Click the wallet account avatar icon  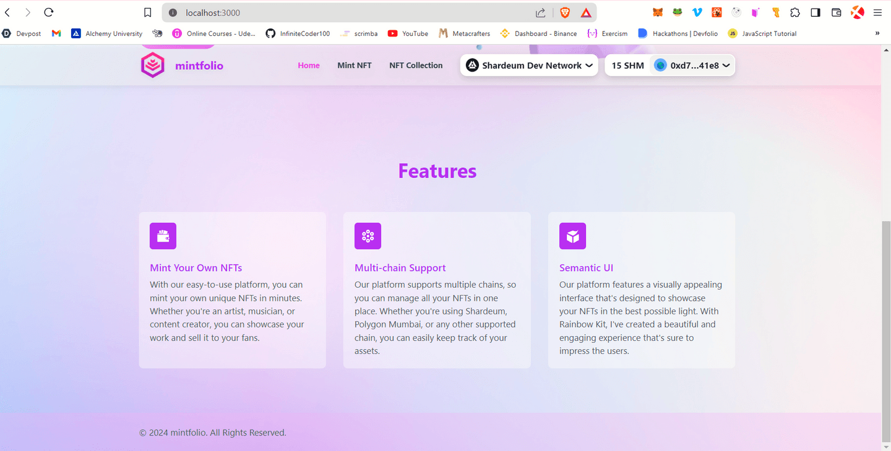[660, 65]
